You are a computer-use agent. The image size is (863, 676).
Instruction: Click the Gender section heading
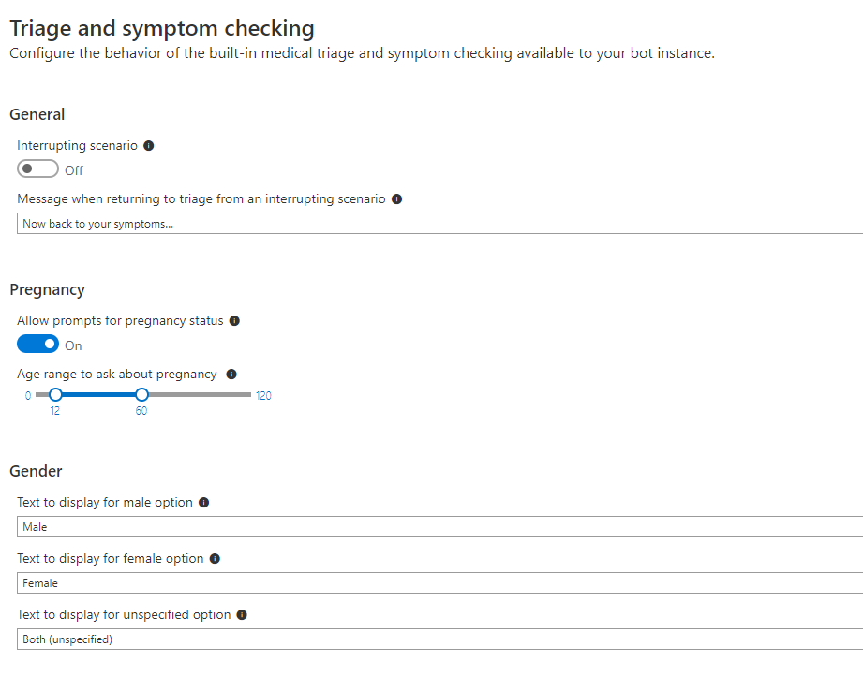(36, 471)
